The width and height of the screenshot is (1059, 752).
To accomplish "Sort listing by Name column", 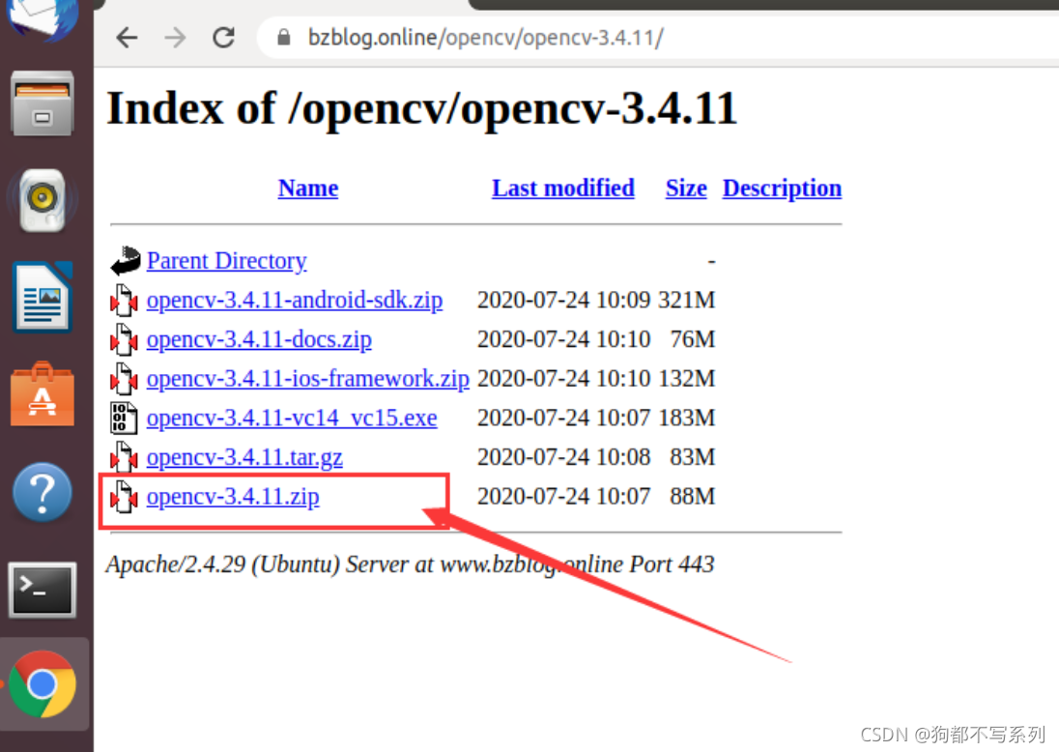I will pos(308,188).
